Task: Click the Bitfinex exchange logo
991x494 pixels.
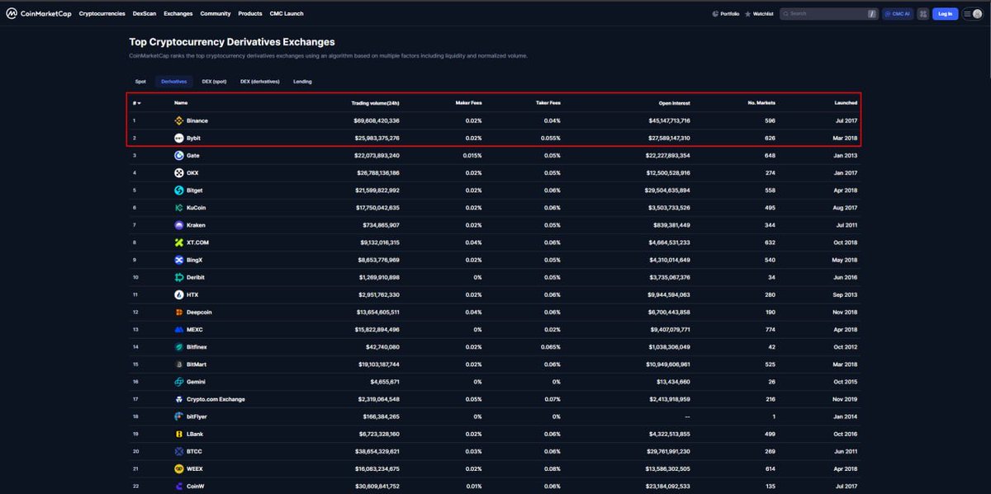Action: pyautogui.click(x=179, y=347)
